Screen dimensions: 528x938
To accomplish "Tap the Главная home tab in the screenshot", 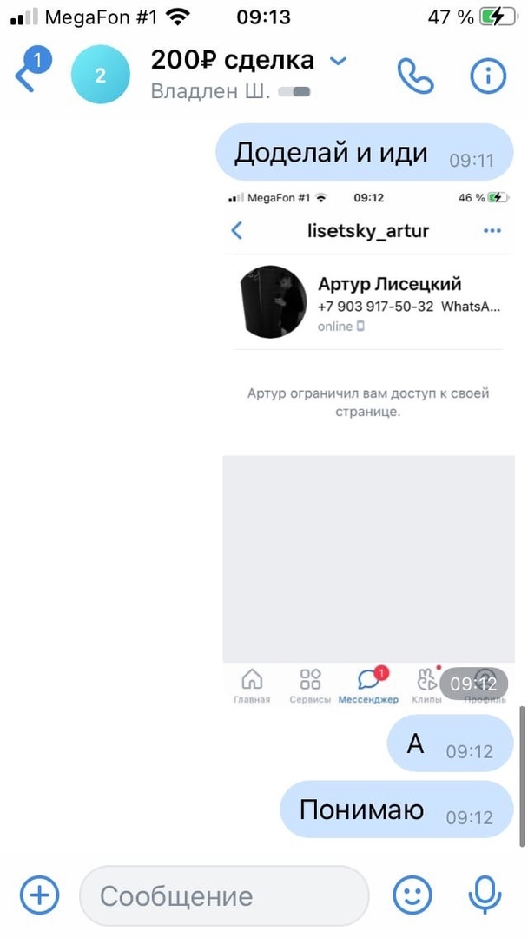I will [252, 685].
